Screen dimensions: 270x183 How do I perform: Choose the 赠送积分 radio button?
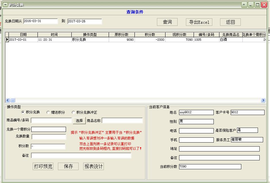(x=48, y=112)
